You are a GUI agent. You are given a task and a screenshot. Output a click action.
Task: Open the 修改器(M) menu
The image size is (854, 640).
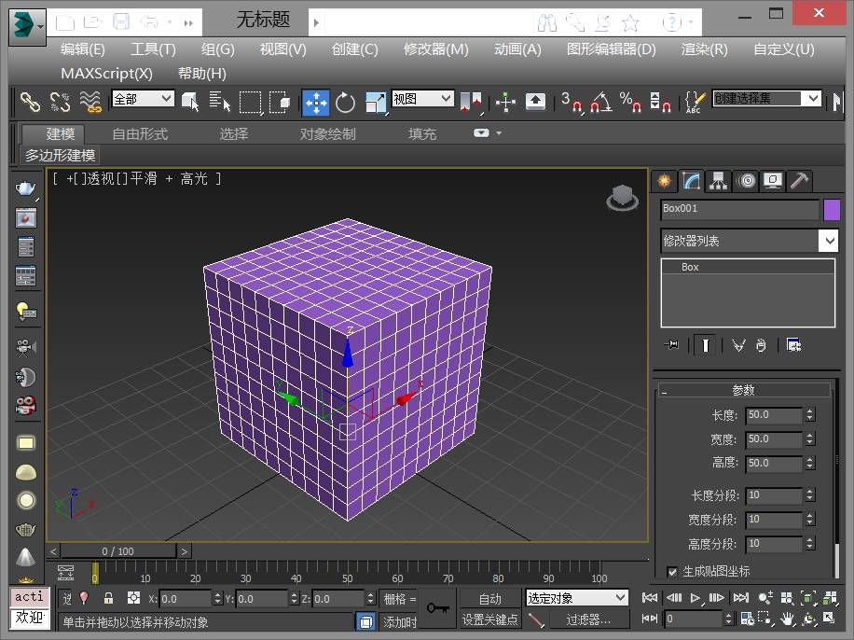click(x=435, y=49)
